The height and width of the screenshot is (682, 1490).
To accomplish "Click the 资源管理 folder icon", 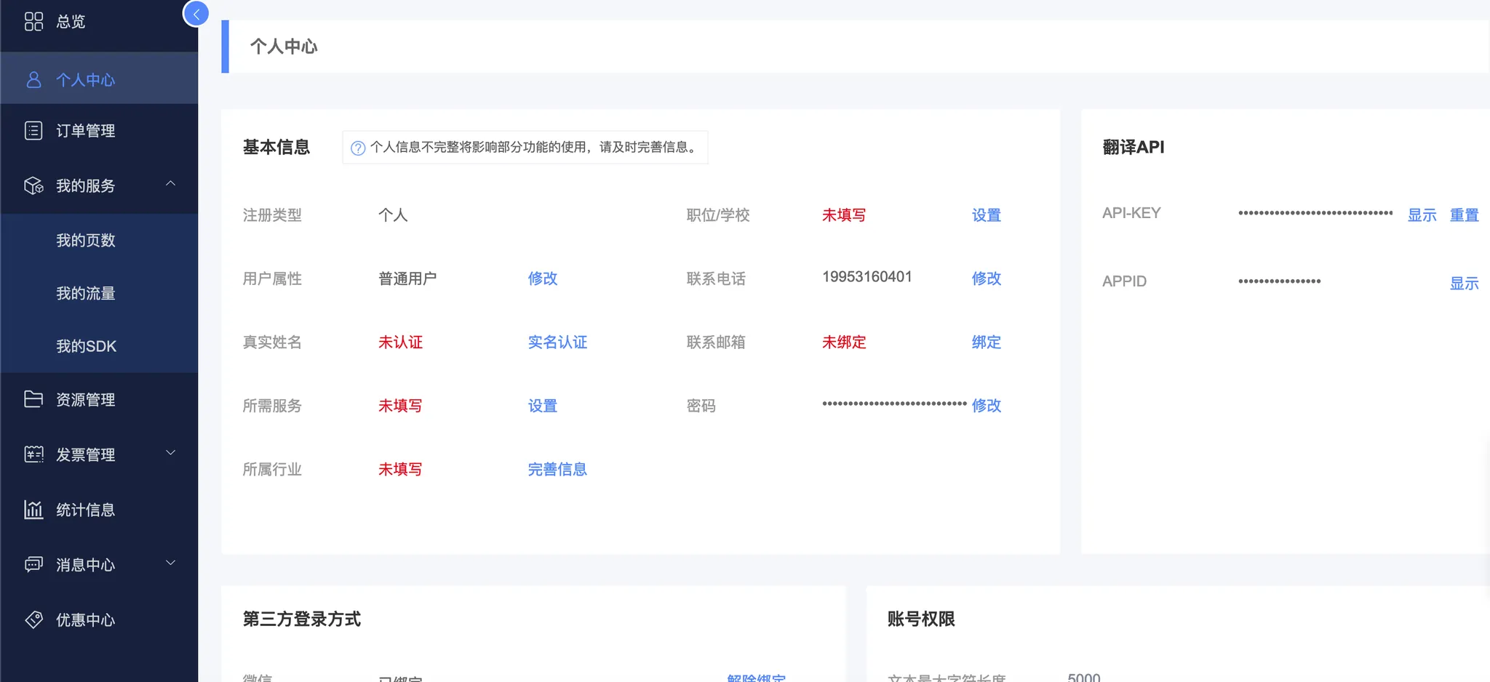I will tap(33, 398).
